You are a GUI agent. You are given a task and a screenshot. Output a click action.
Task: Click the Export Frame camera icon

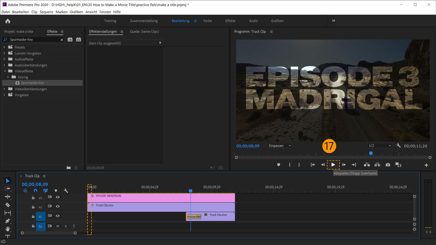pyautogui.click(x=387, y=165)
